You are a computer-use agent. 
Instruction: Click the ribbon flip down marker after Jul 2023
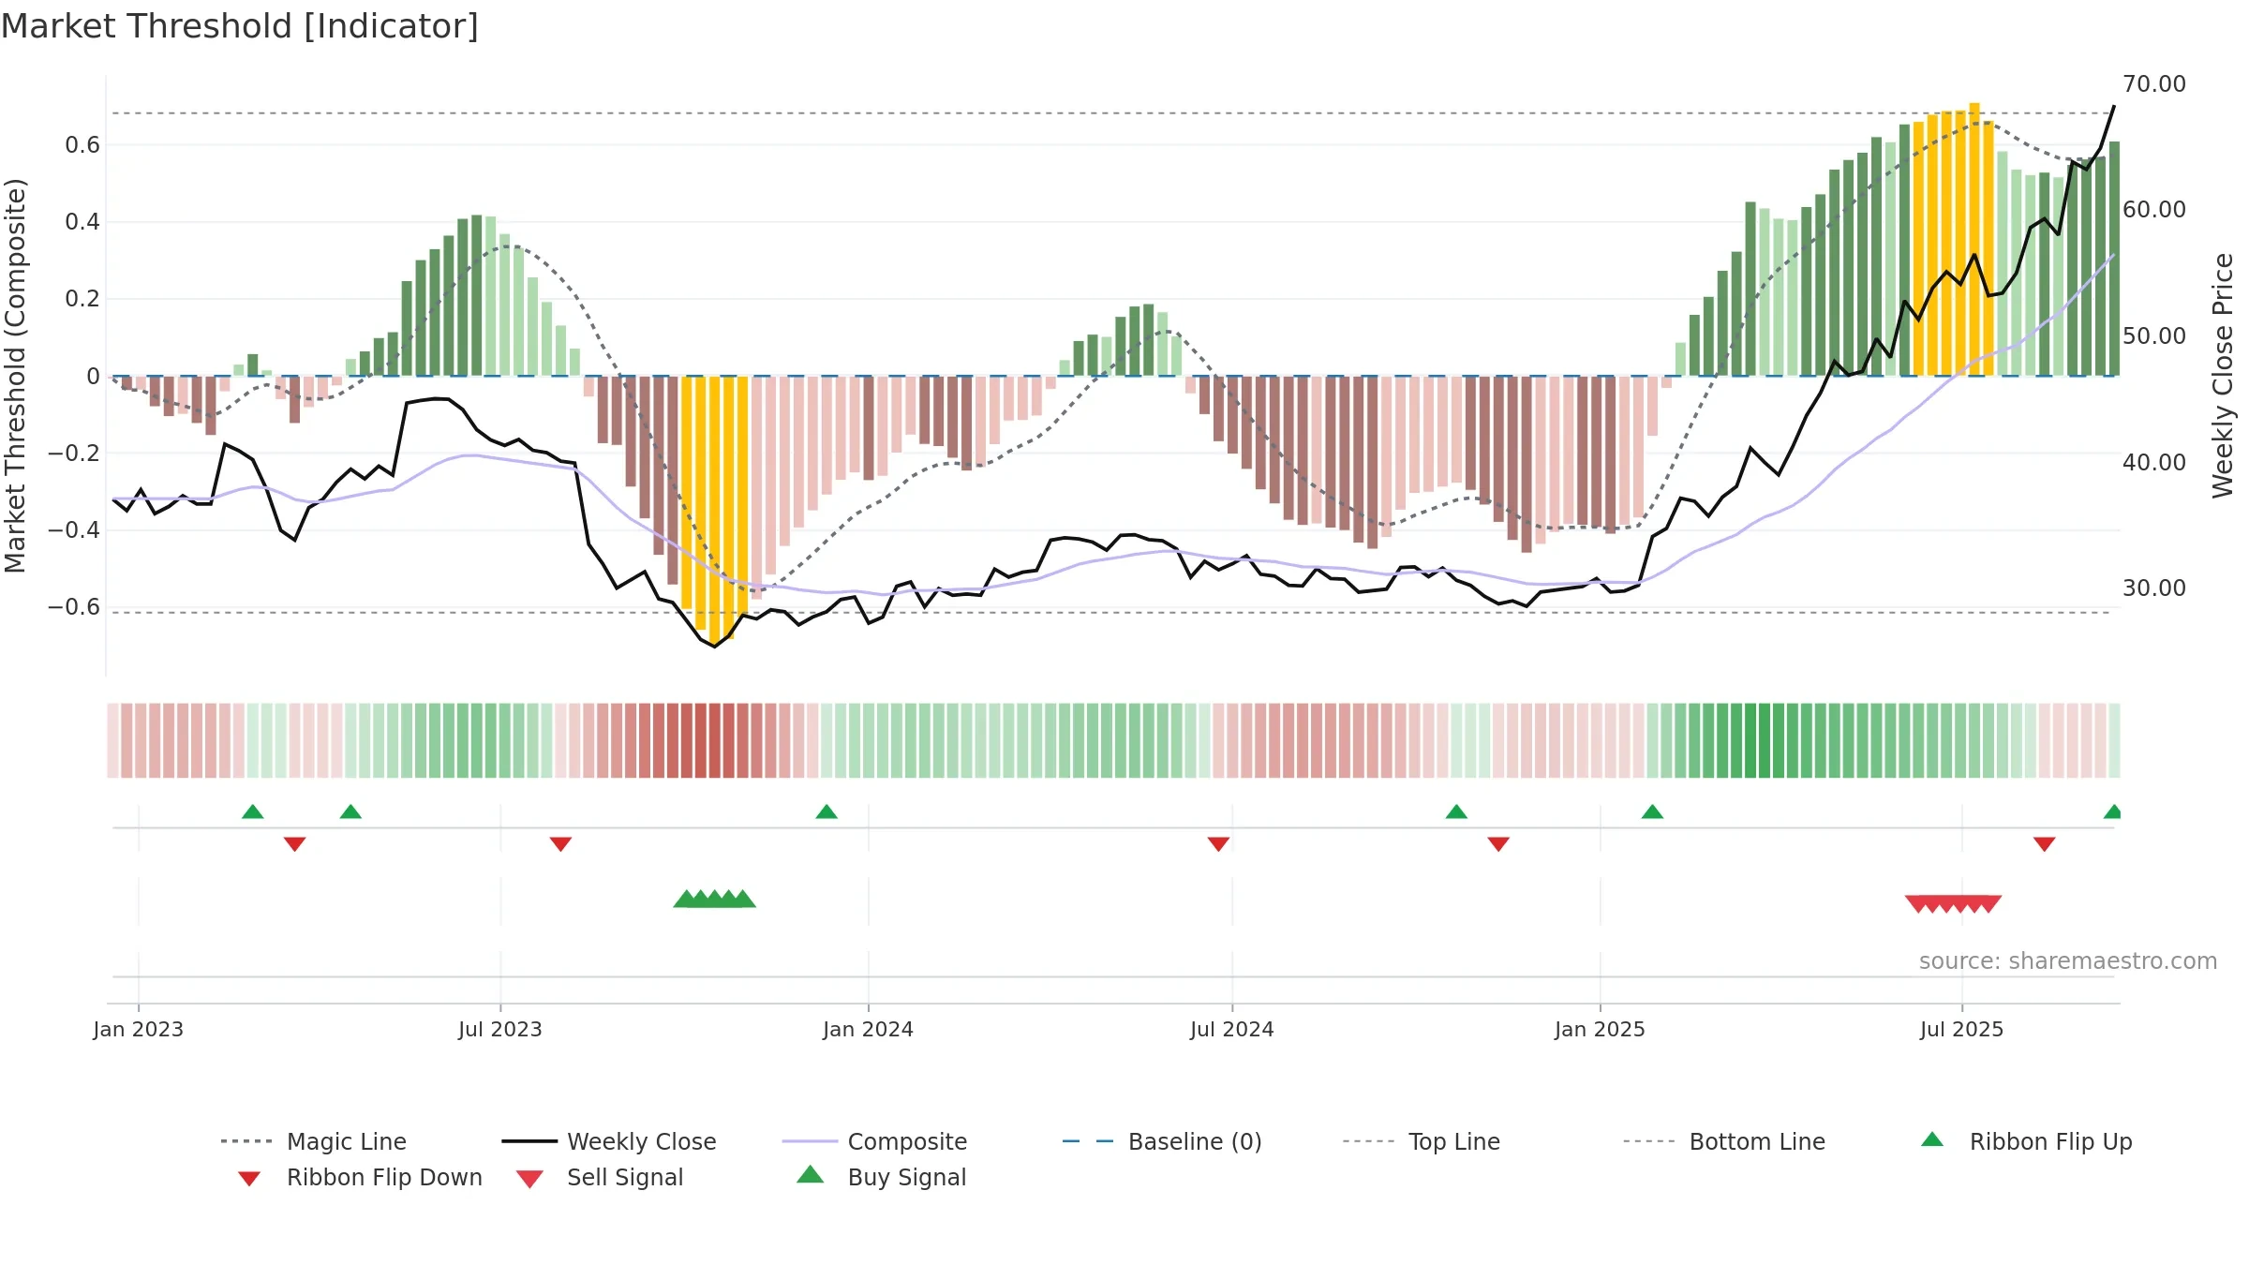tap(560, 844)
